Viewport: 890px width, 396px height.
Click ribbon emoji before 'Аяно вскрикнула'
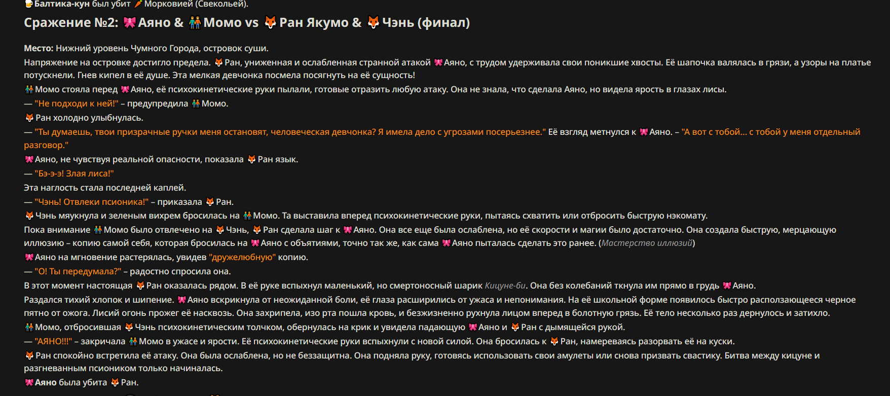(x=182, y=300)
